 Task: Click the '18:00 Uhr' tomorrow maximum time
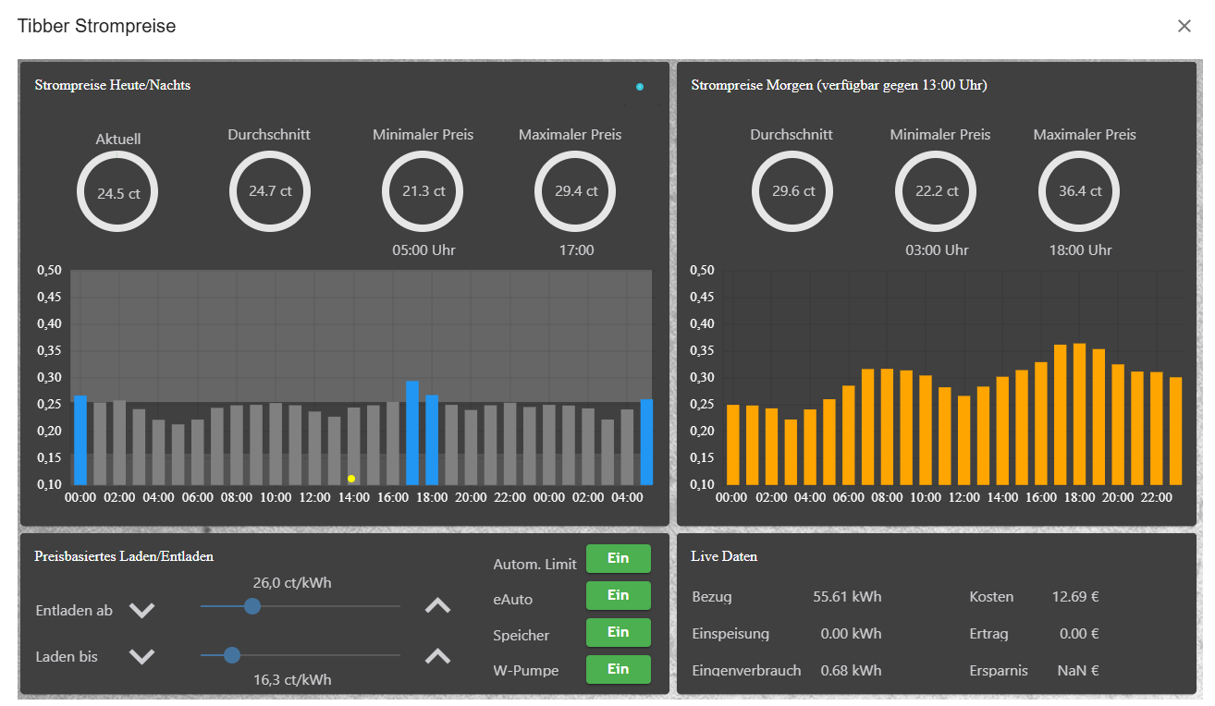[1079, 250]
